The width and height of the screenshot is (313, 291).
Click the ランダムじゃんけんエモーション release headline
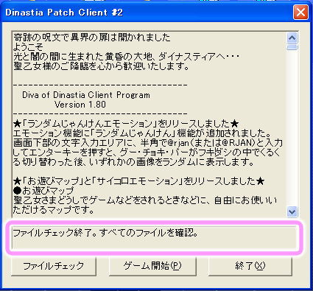click(x=126, y=124)
